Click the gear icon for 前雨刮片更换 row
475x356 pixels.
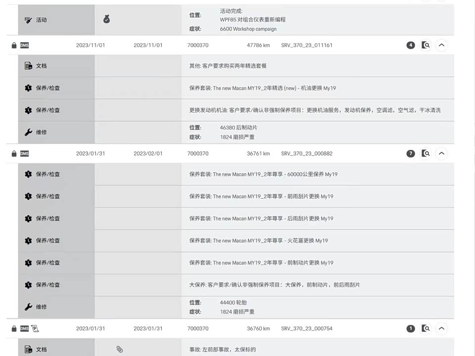point(28,196)
